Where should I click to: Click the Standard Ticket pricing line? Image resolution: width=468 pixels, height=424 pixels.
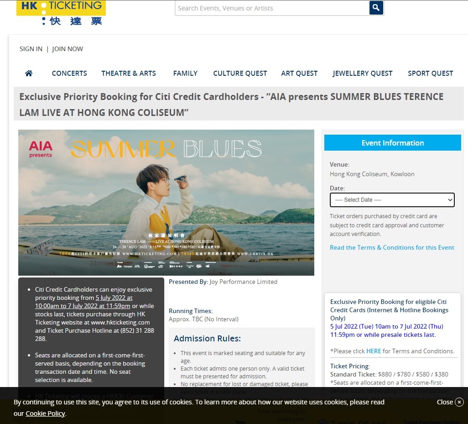click(x=389, y=374)
